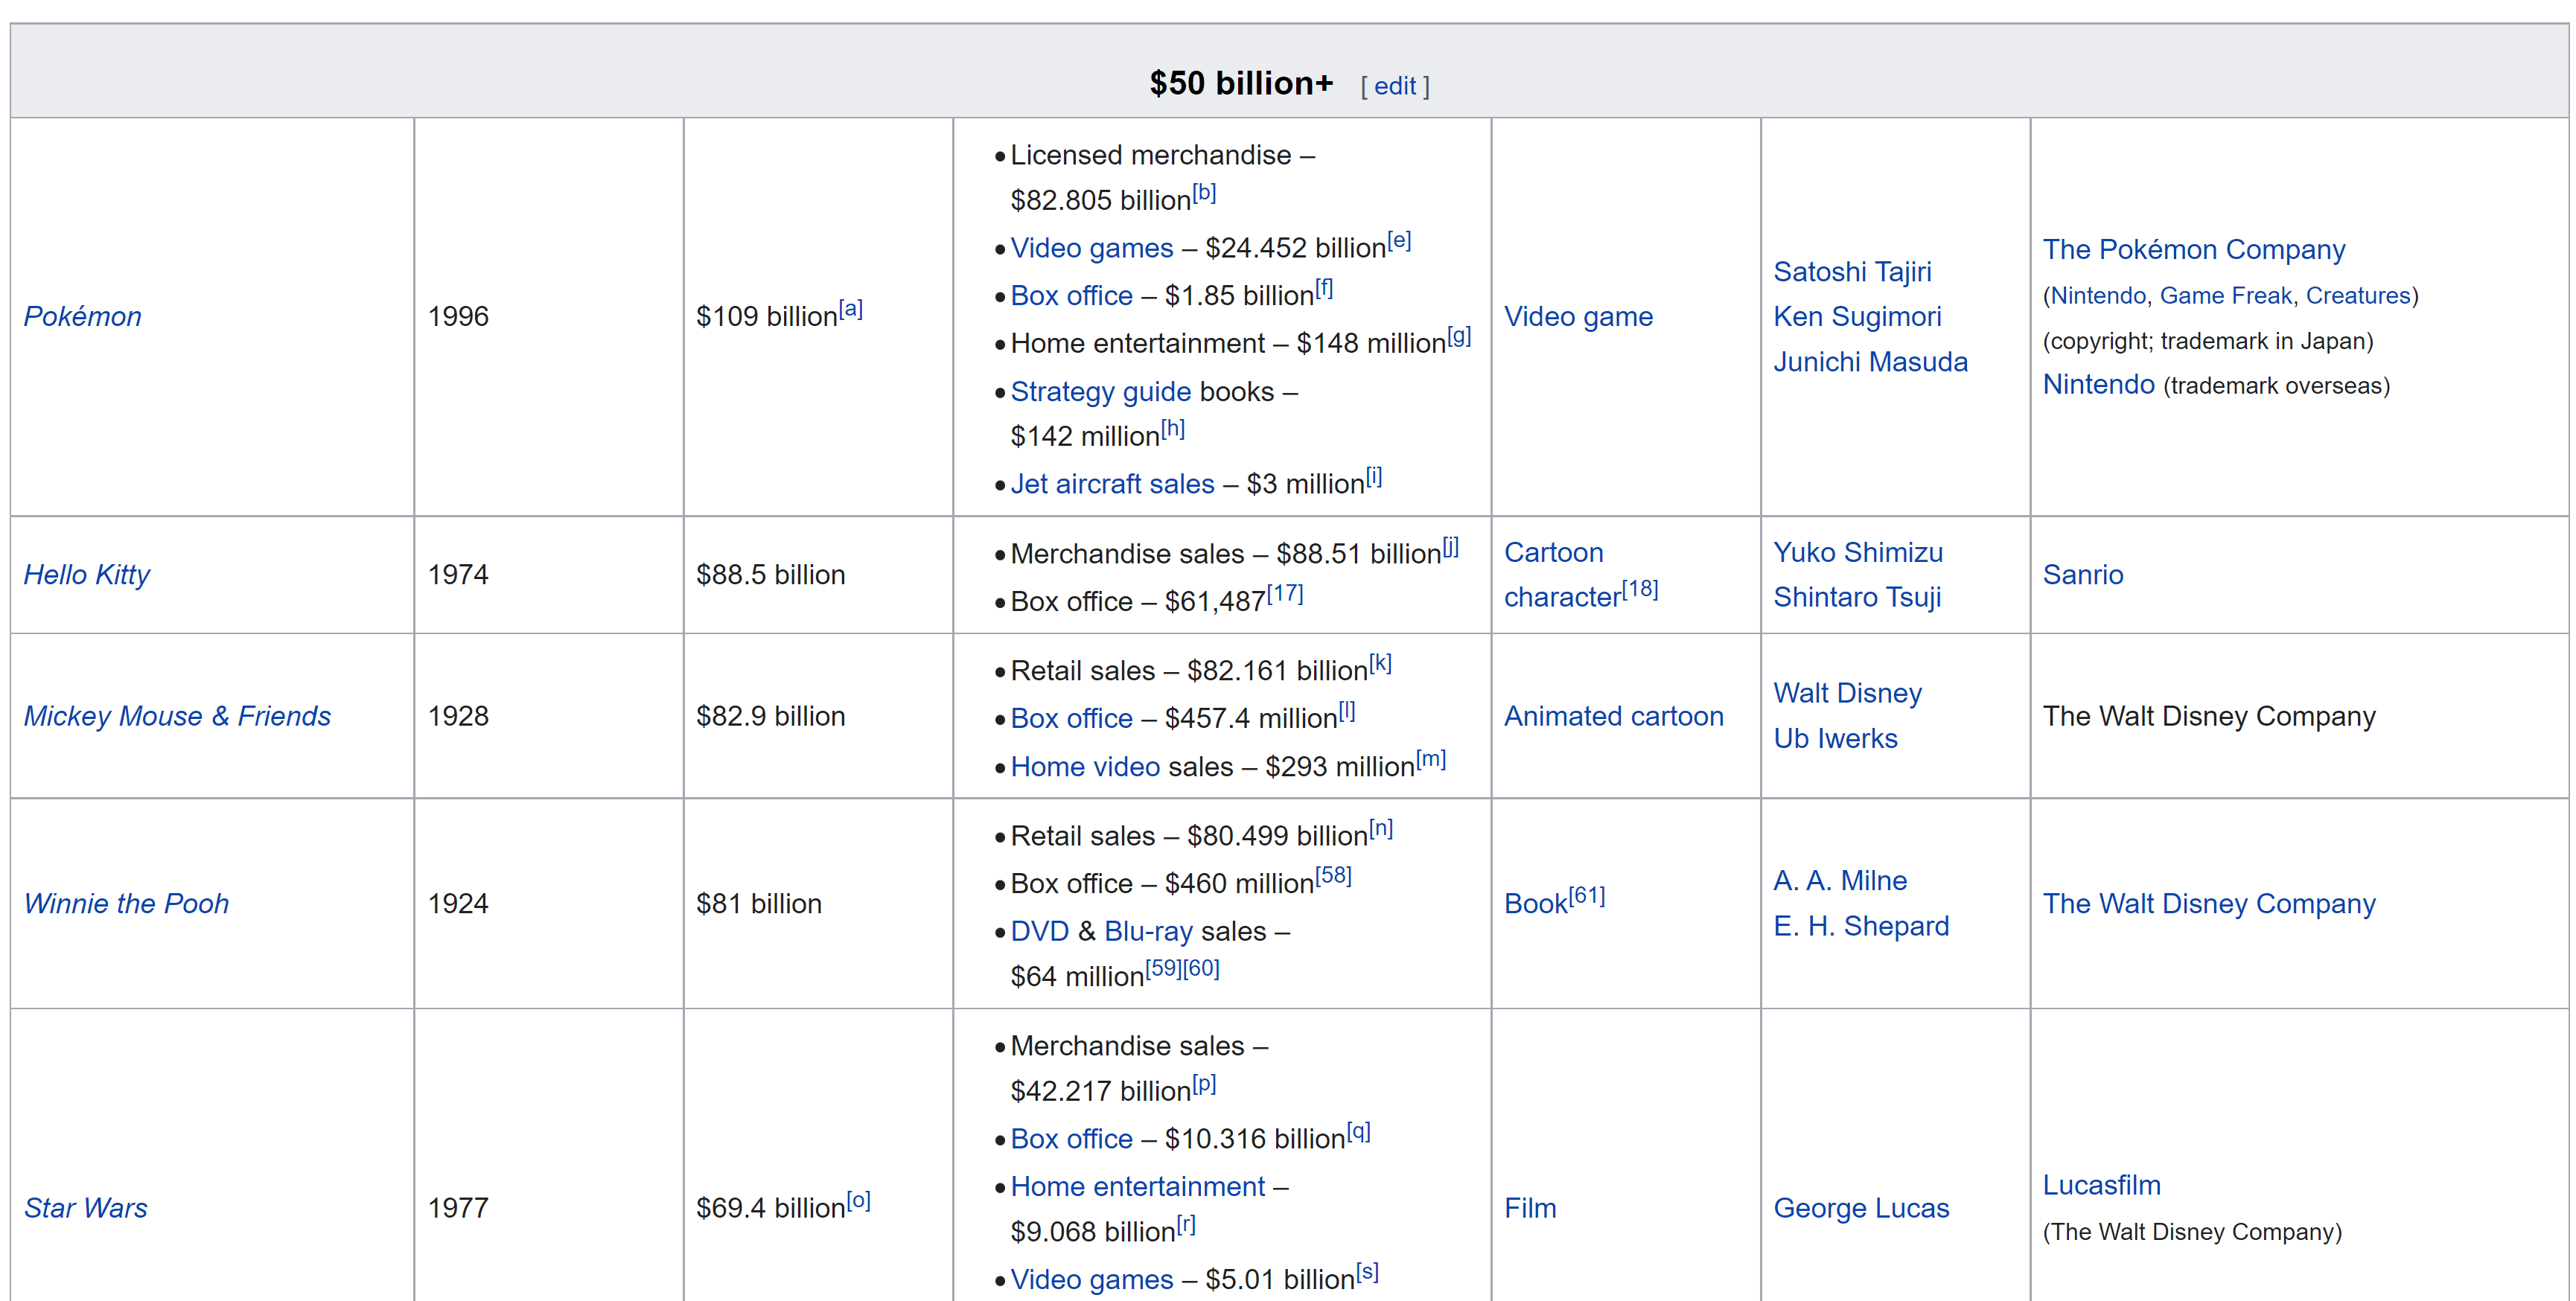Select the year 1996 cell text
Viewport: 2576px width, 1301px height.
458,316
